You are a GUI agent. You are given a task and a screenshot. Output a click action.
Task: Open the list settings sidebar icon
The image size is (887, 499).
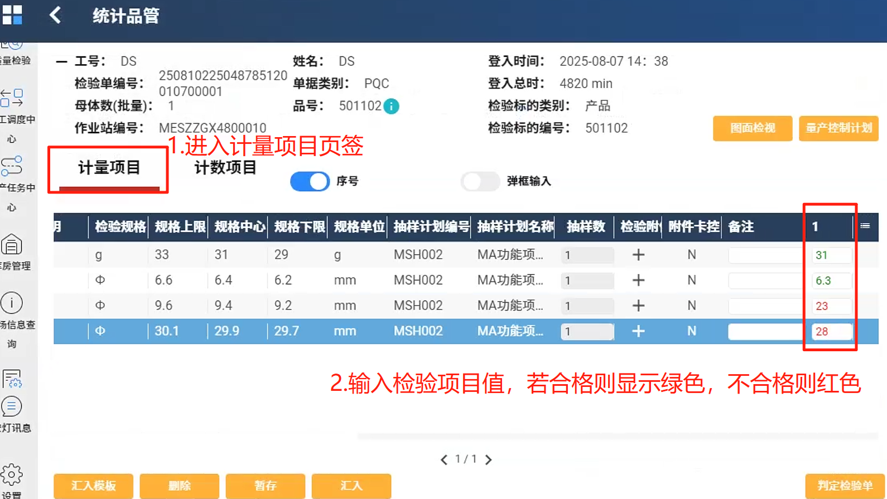[12, 379]
